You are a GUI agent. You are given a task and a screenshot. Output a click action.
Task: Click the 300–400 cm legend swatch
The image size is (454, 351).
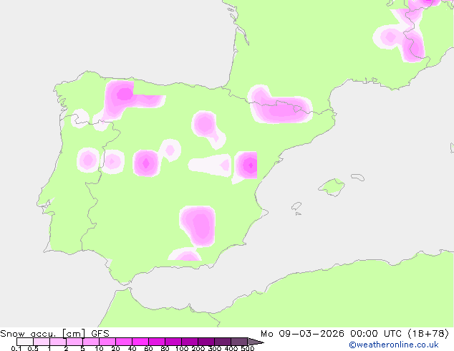[223, 342]
